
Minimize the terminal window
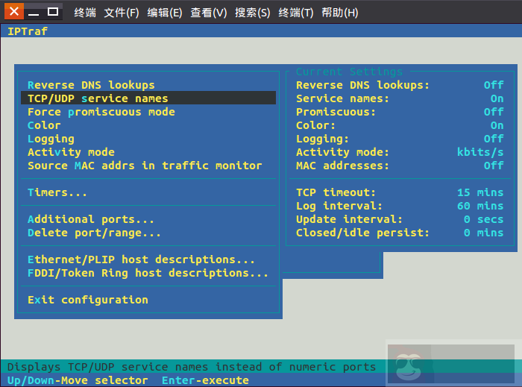point(34,11)
